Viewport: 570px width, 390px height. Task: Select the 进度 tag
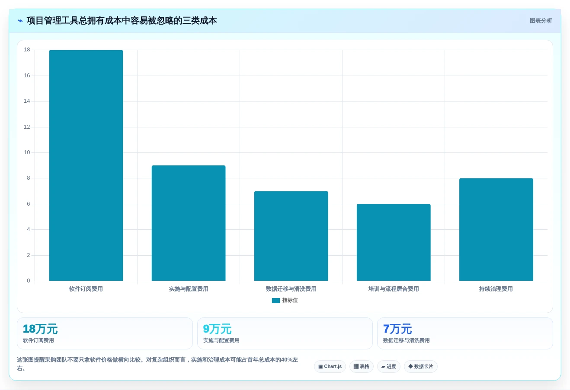389,367
